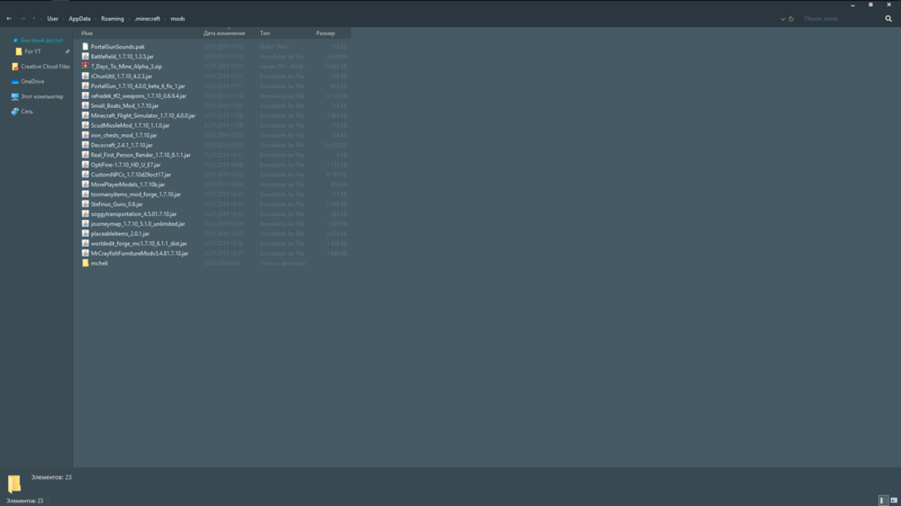Select soggytransportation_4.5.01.7.10.jar file name

[133, 213]
